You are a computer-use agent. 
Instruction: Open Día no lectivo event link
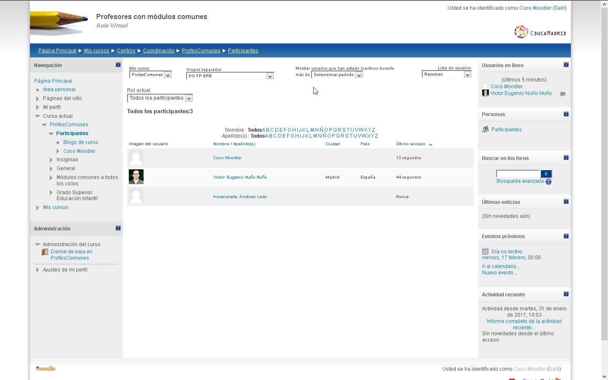507,252
